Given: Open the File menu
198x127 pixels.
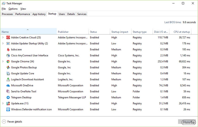Looking at the screenshot, I should click(x=4, y=9).
